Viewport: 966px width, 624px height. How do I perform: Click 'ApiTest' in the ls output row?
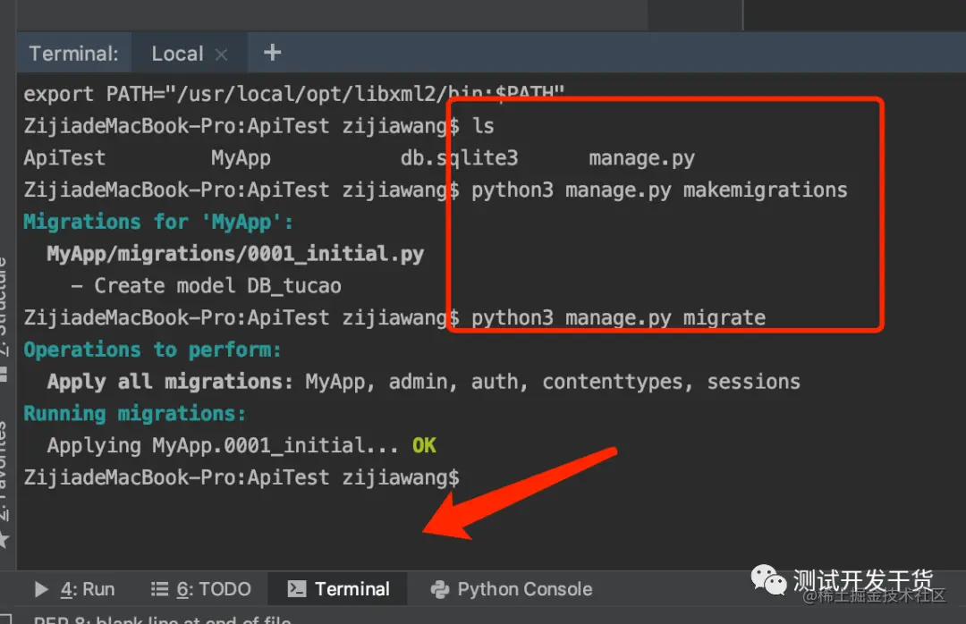(64, 158)
